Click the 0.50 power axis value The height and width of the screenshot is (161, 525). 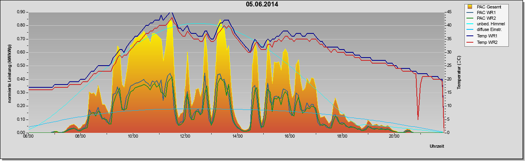point(21,66)
